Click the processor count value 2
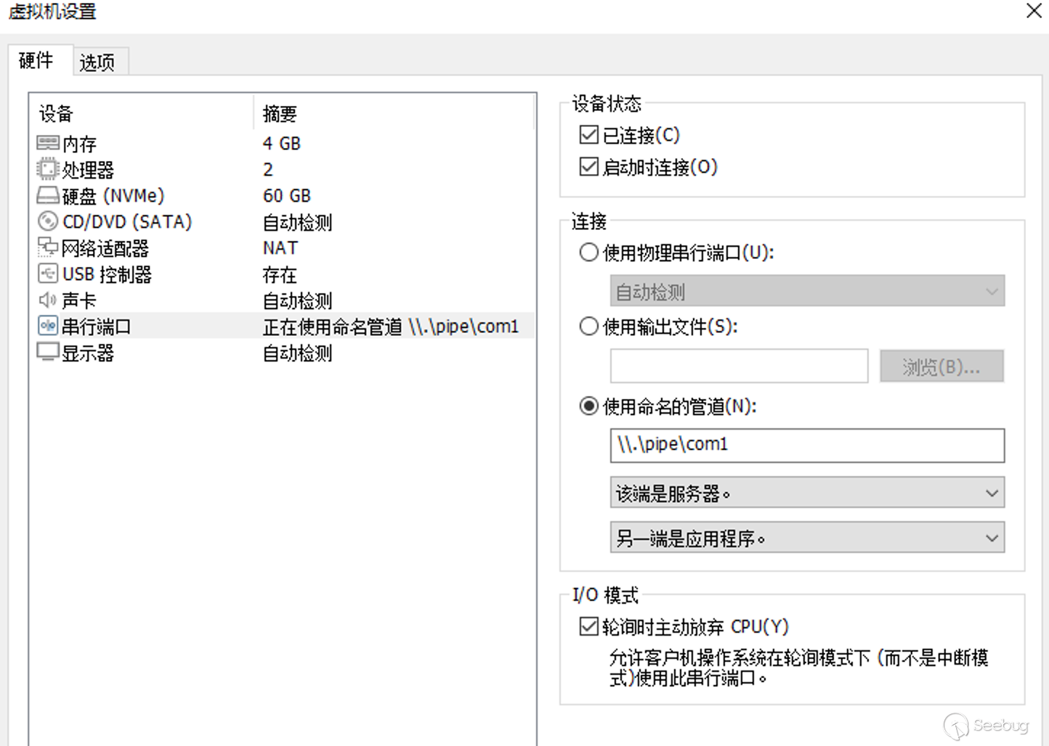The width and height of the screenshot is (1049, 746). (x=268, y=170)
